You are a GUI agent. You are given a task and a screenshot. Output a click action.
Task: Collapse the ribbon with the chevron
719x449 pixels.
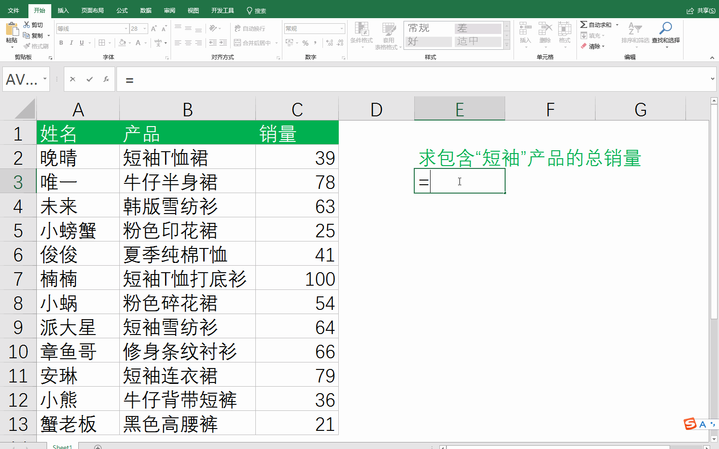click(712, 58)
